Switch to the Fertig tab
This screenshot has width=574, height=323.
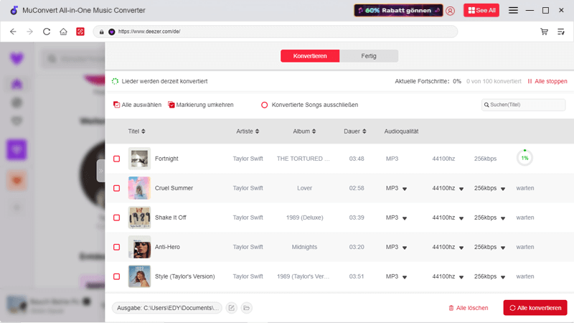coord(369,56)
